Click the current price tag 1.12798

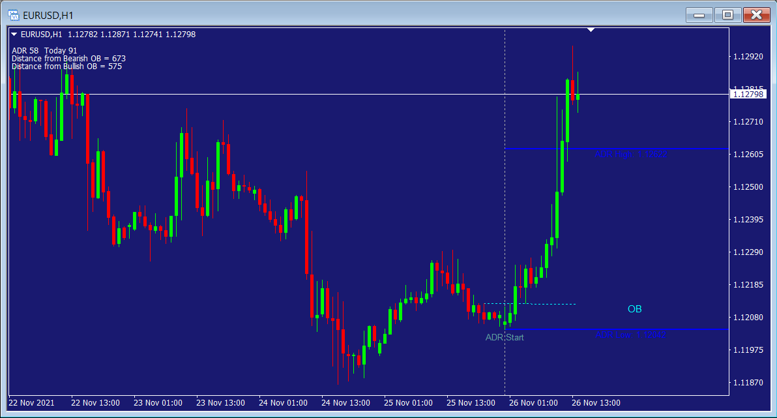click(748, 95)
